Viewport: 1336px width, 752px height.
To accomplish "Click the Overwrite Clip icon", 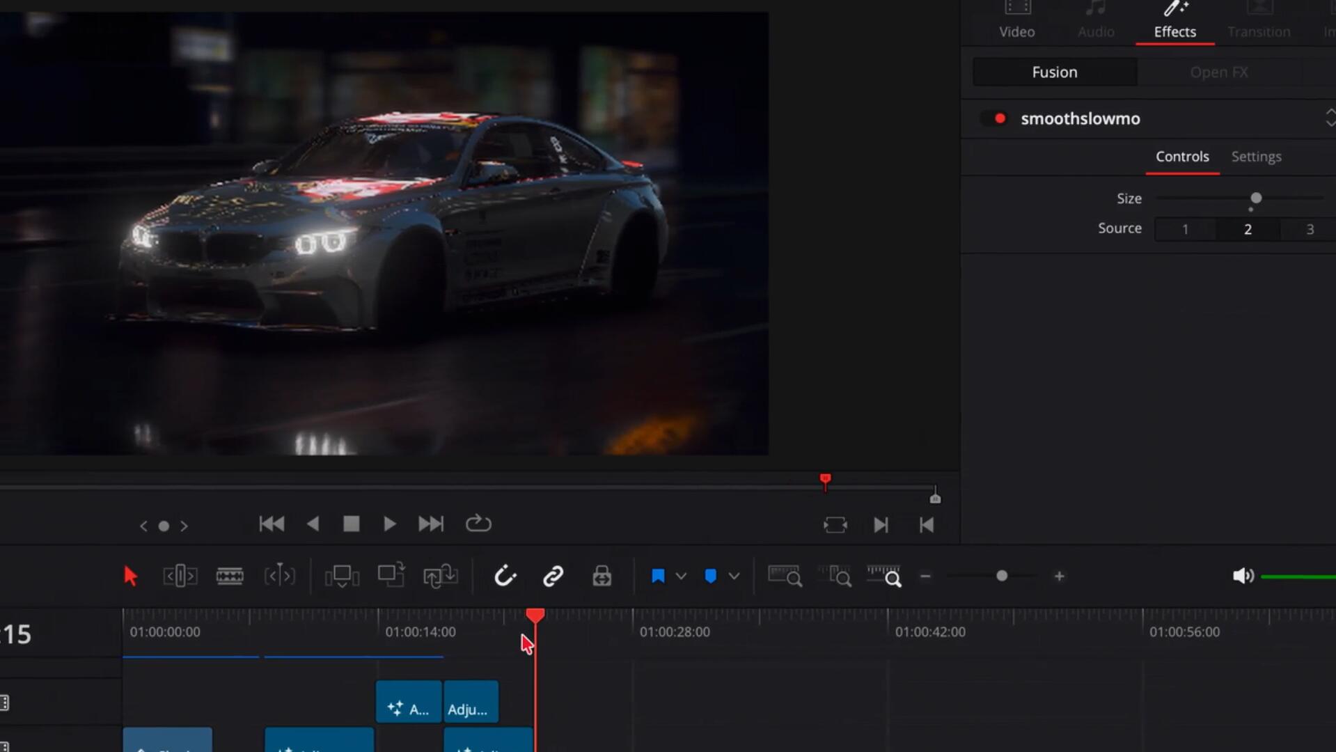I will click(x=391, y=575).
